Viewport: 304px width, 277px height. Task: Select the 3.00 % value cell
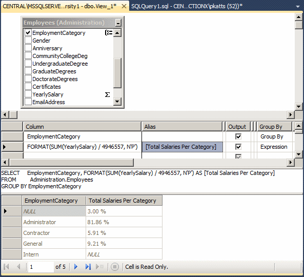coord(124,211)
